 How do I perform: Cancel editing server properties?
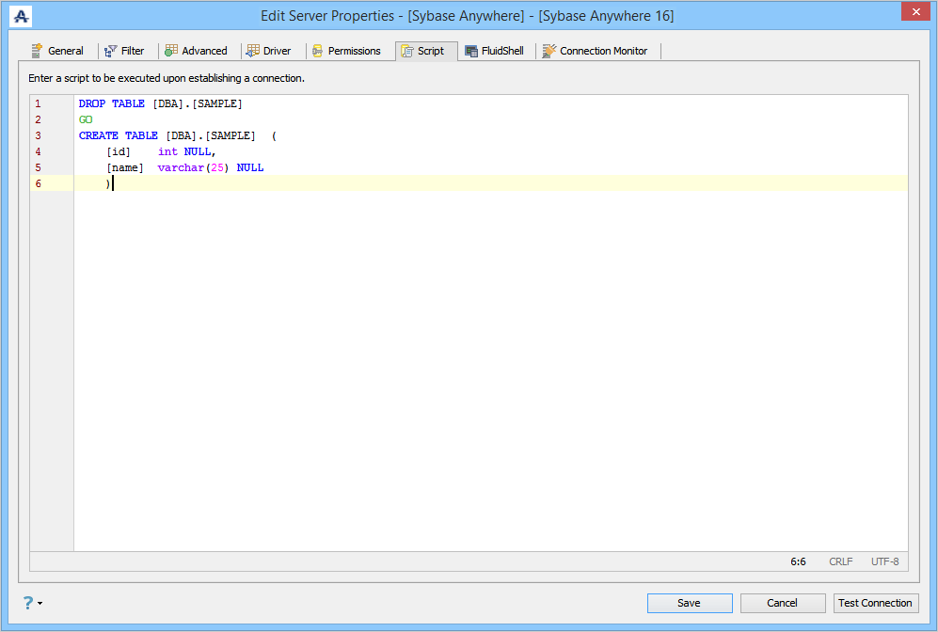pos(783,603)
